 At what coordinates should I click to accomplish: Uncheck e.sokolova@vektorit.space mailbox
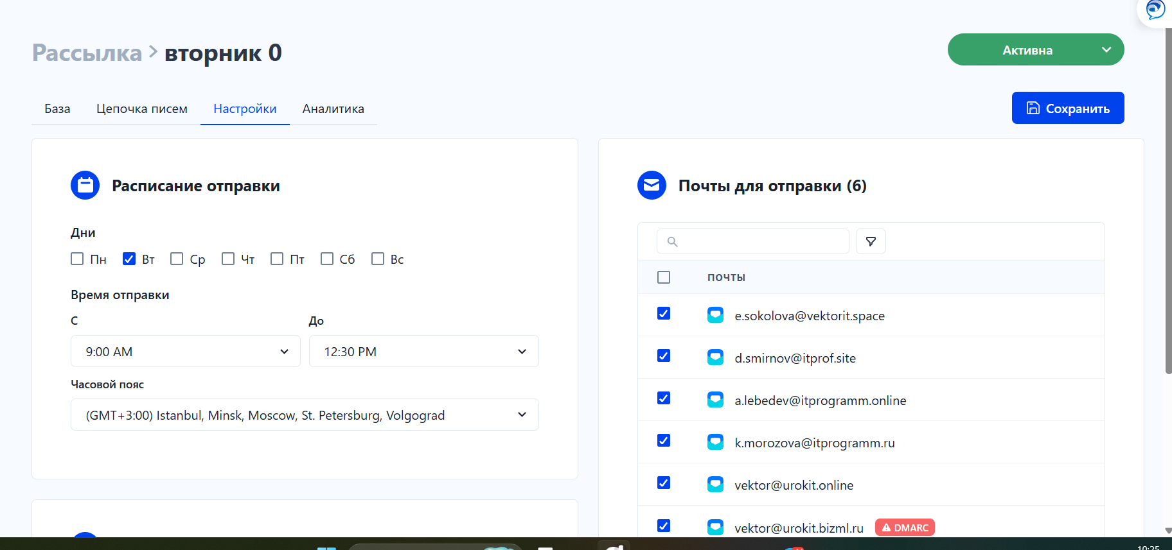click(664, 313)
